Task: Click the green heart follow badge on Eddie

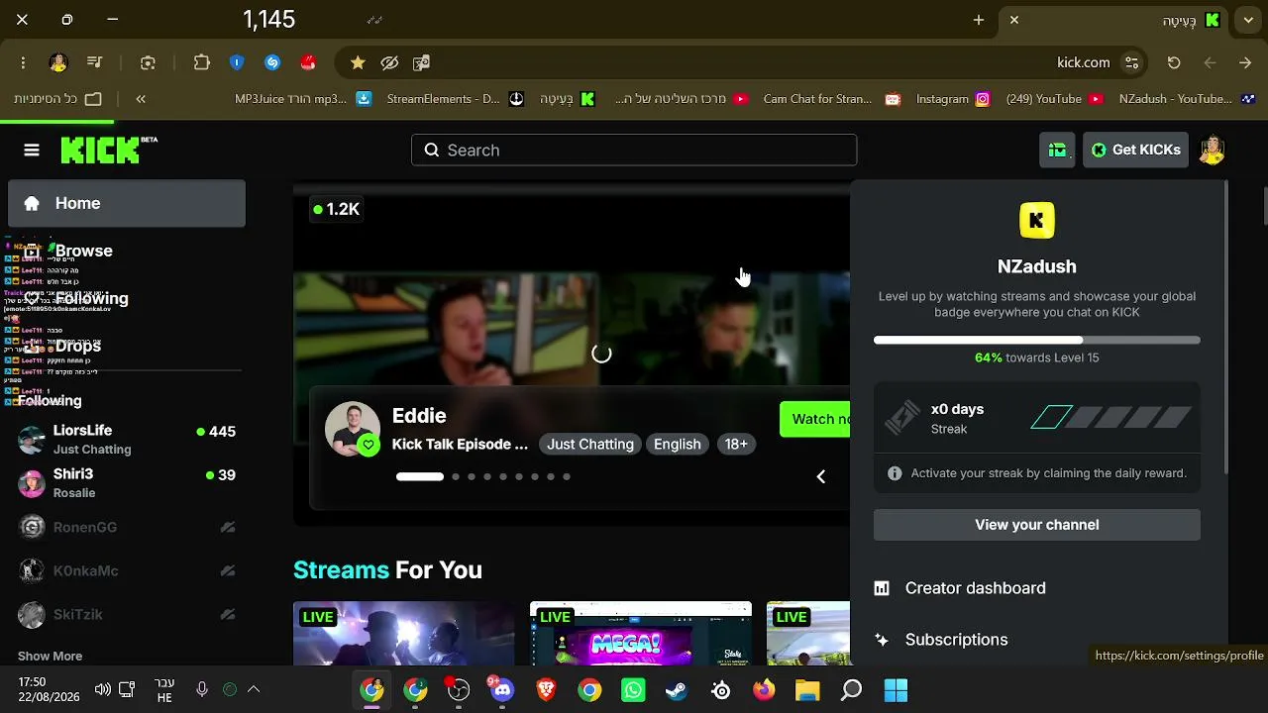Action: pyautogui.click(x=369, y=446)
